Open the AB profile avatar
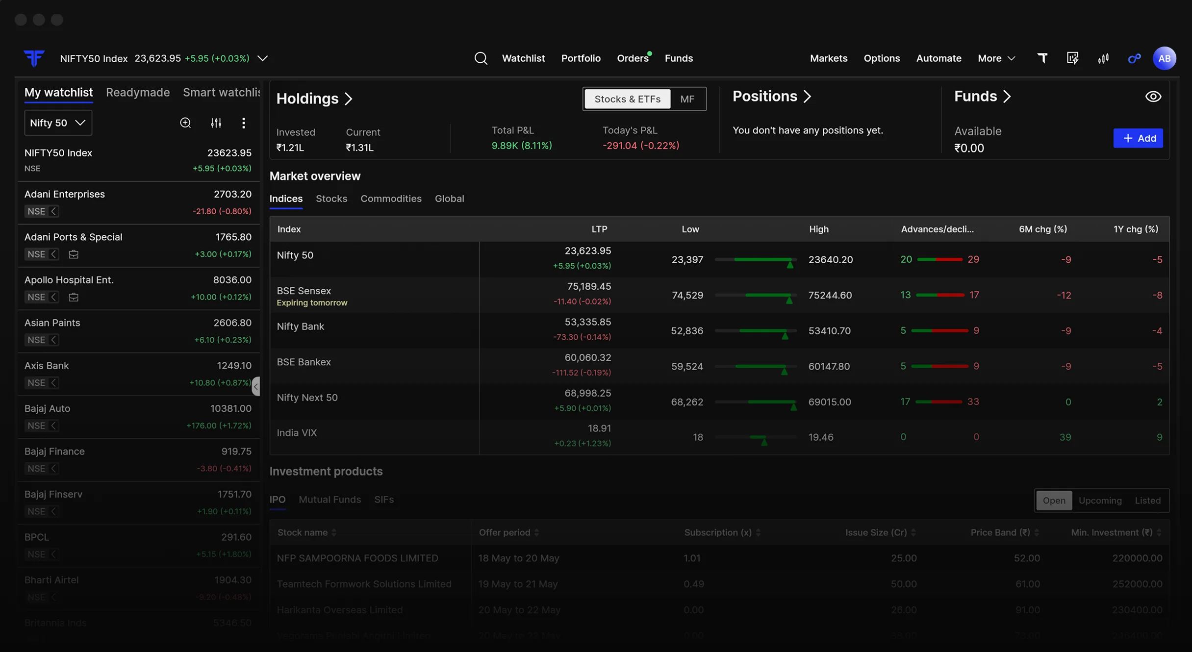Screen dimensions: 1192x652 (1164, 58)
